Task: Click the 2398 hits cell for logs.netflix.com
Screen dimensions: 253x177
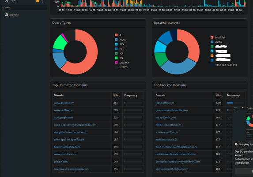Action: coord(219,103)
